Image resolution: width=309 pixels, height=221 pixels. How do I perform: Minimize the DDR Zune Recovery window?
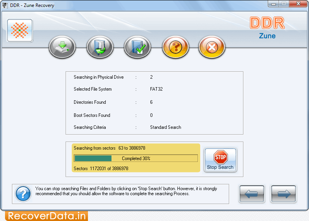click(x=274, y=4)
